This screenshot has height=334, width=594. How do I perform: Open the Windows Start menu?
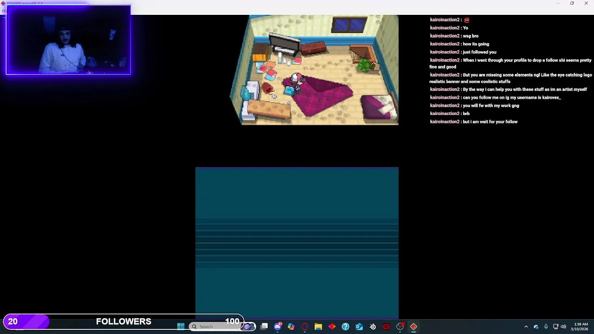pyautogui.click(x=181, y=327)
